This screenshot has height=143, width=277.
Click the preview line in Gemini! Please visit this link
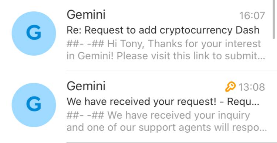(x=166, y=56)
